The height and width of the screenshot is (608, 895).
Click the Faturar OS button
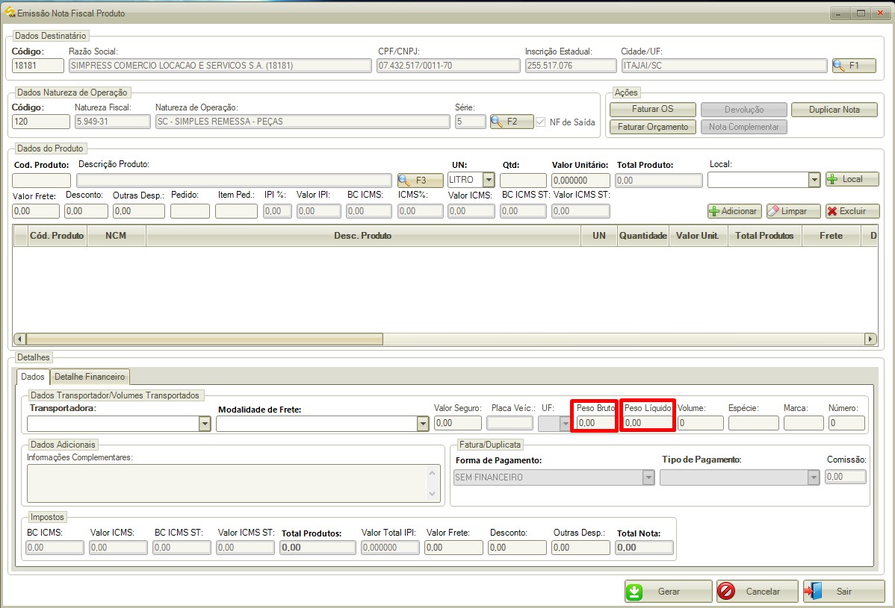coord(652,109)
